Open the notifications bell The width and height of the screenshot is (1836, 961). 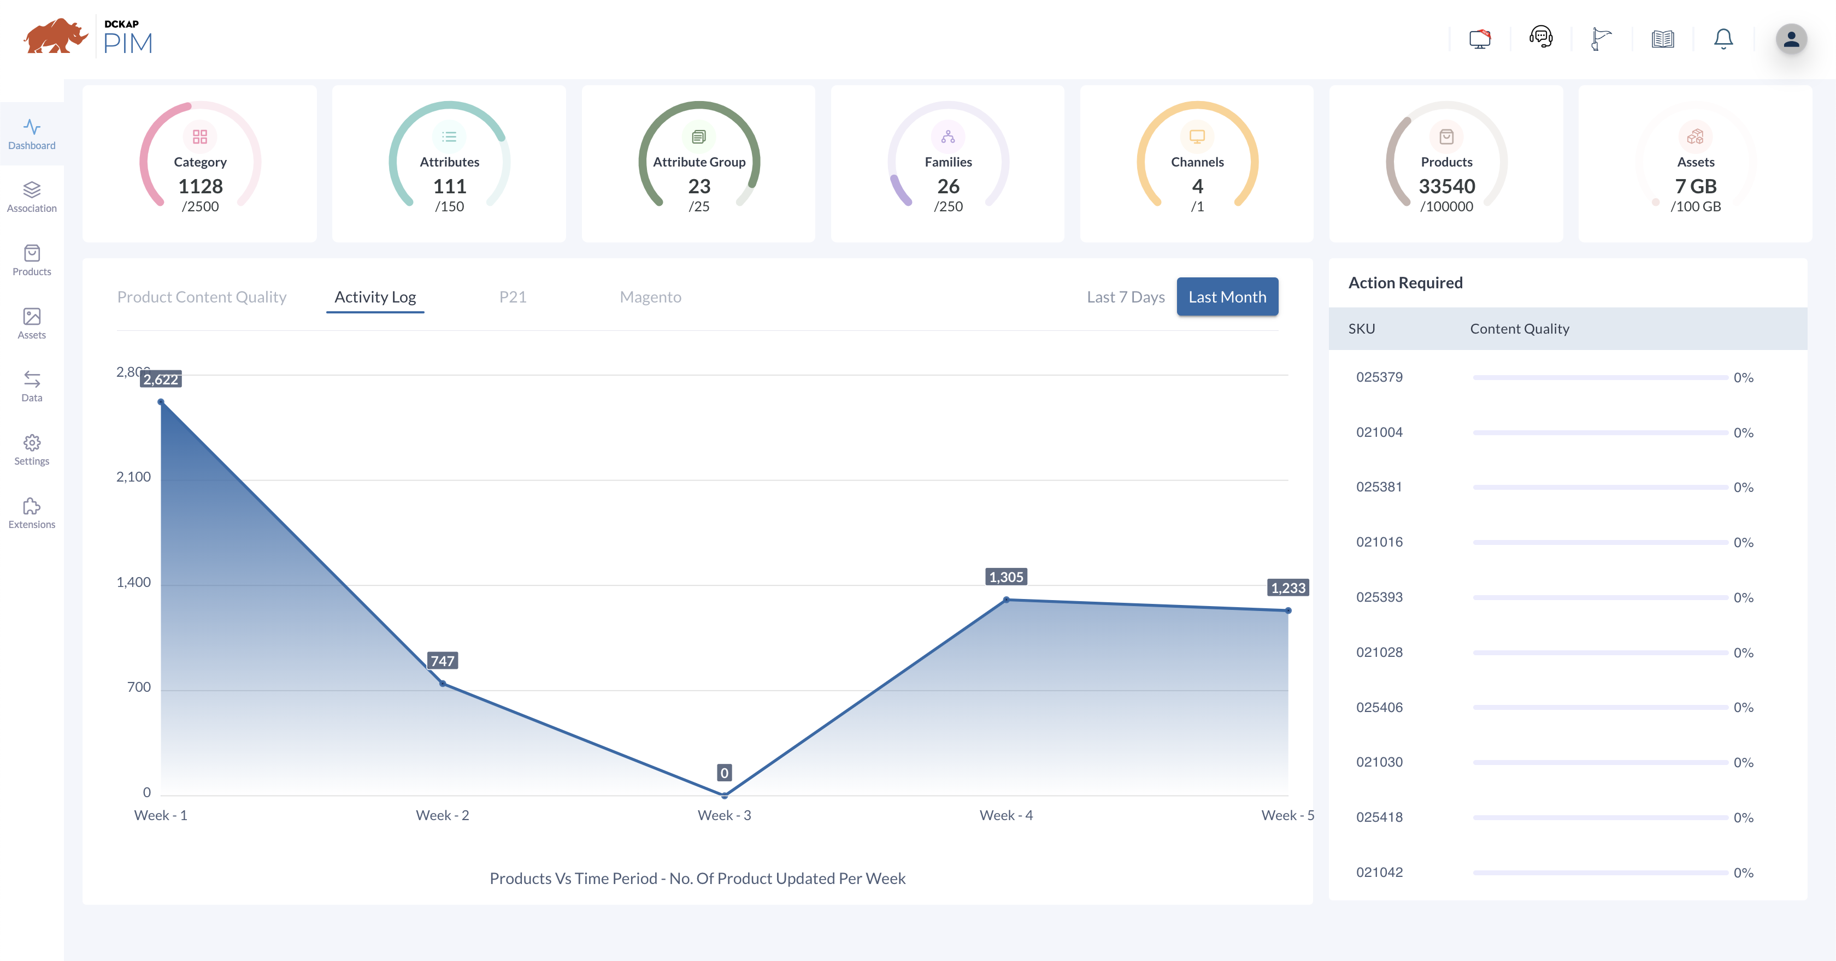(x=1723, y=38)
